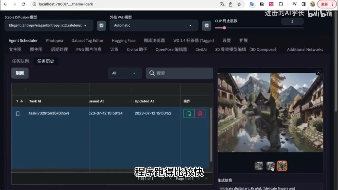Switch to the 任务队列 tab
338x190 pixels.
[x=20, y=61]
